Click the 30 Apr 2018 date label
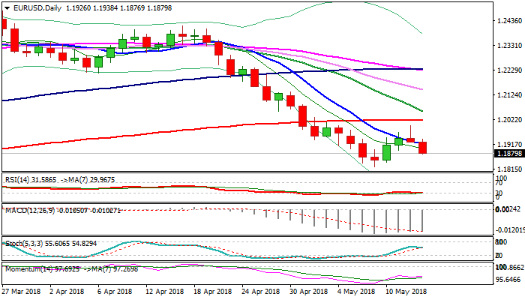 (308, 291)
